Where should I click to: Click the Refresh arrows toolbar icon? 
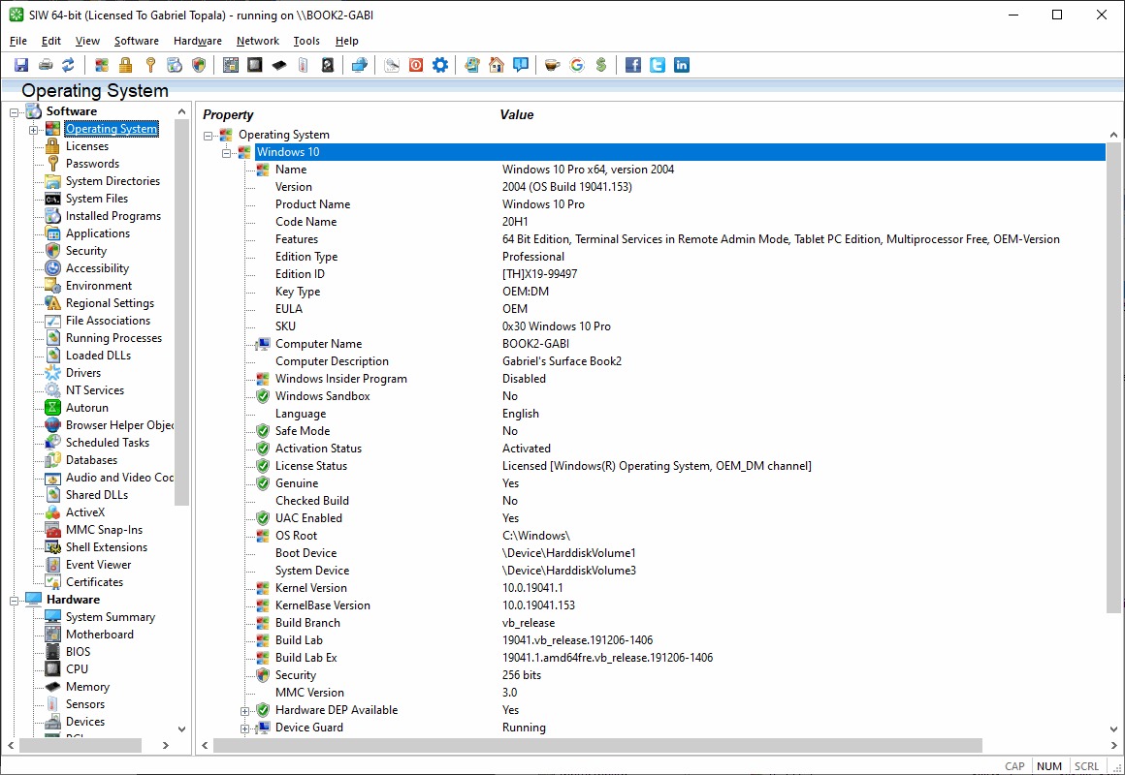pos(69,65)
